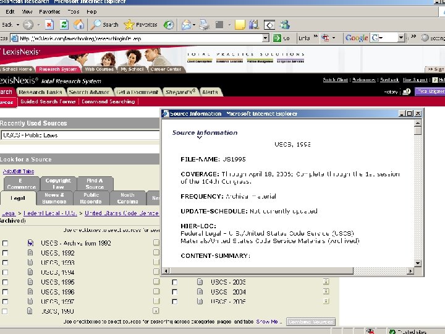
Task: Click the green Go arrow button
Action: click(277, 38)
